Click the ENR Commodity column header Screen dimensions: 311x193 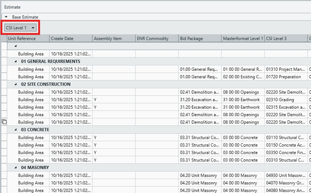point(156,38)
